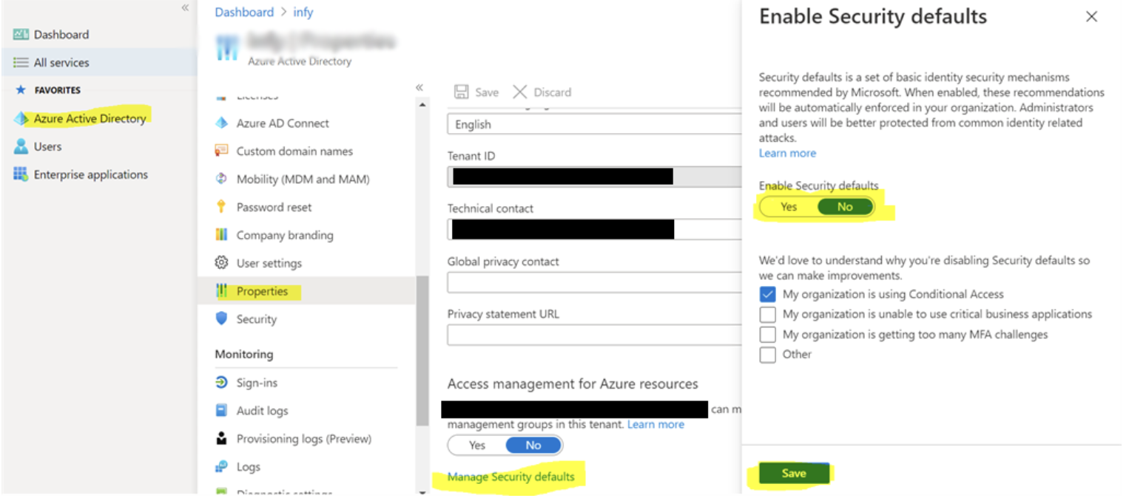Click the Audit logs label
This screenshot has height=501, width=1129.
(262, 410)
